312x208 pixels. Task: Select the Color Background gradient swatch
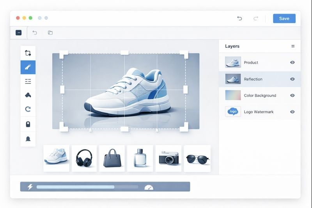tap(233, 95)
